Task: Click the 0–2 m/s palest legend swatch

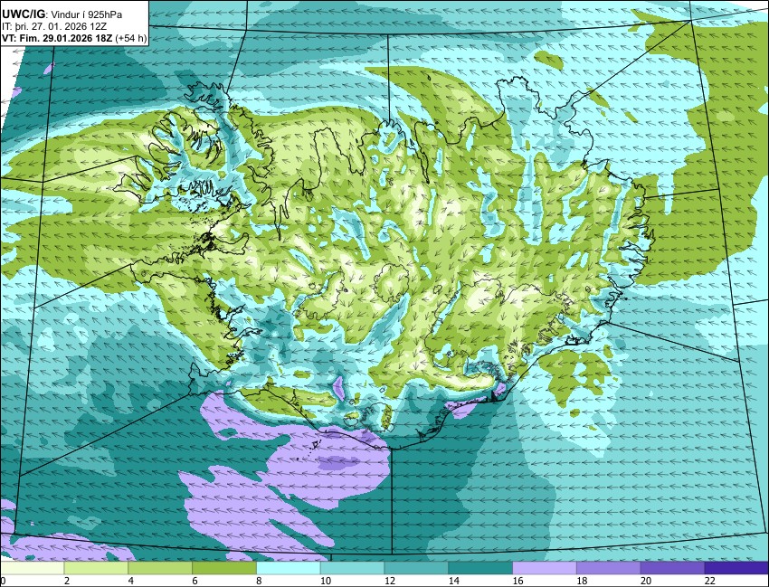Action: tap(32, 568)
